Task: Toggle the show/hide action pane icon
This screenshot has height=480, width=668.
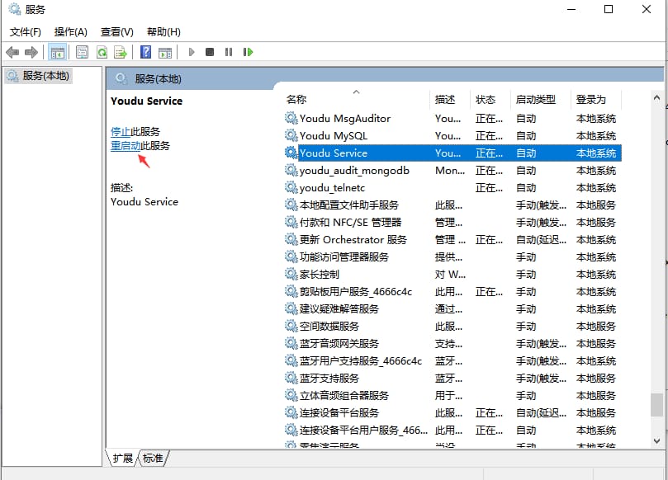Action: tap(165, 52)
